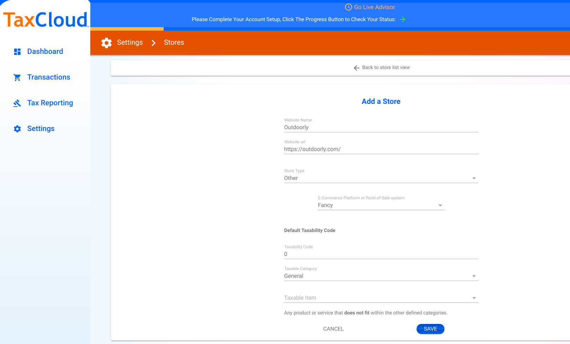Click the gear icon in orange breadcrumb bar

107,43
